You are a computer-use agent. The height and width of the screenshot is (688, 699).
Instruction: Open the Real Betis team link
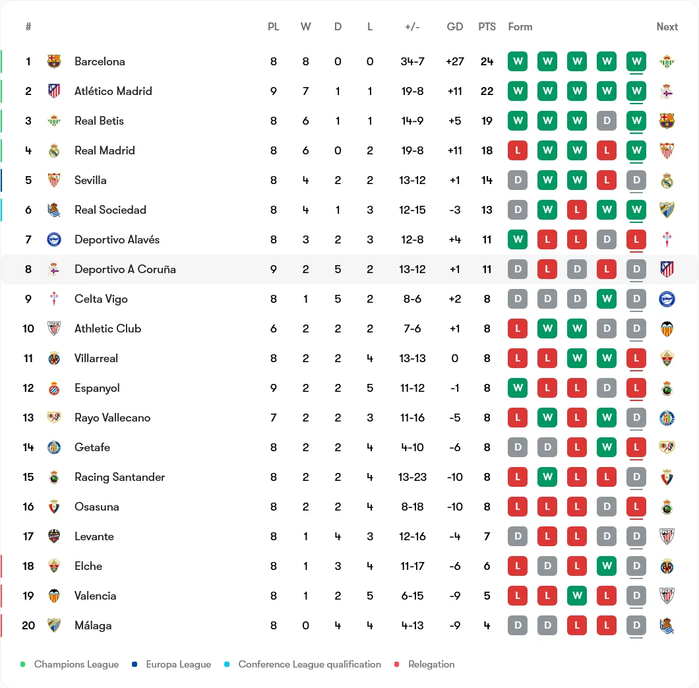tap(99, 121)
